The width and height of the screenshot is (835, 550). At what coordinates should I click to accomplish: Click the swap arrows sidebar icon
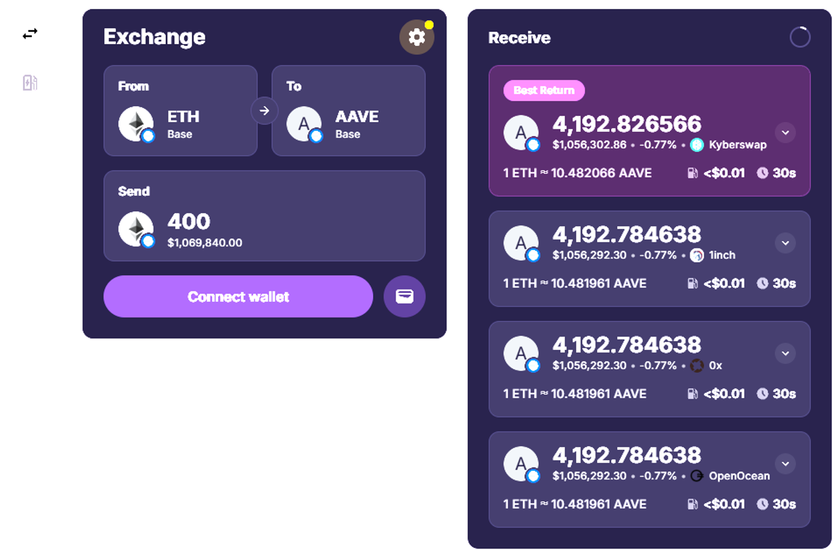coord(30,34)
